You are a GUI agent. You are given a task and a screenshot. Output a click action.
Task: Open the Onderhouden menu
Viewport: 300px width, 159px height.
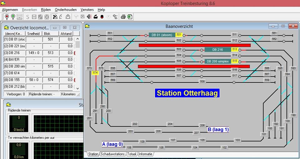pos(66,10)
